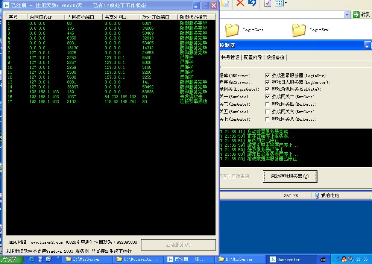Enable game gateway eight RunGate checkbox
Viewport: 372px width, 264px height.
coord(267,119)
